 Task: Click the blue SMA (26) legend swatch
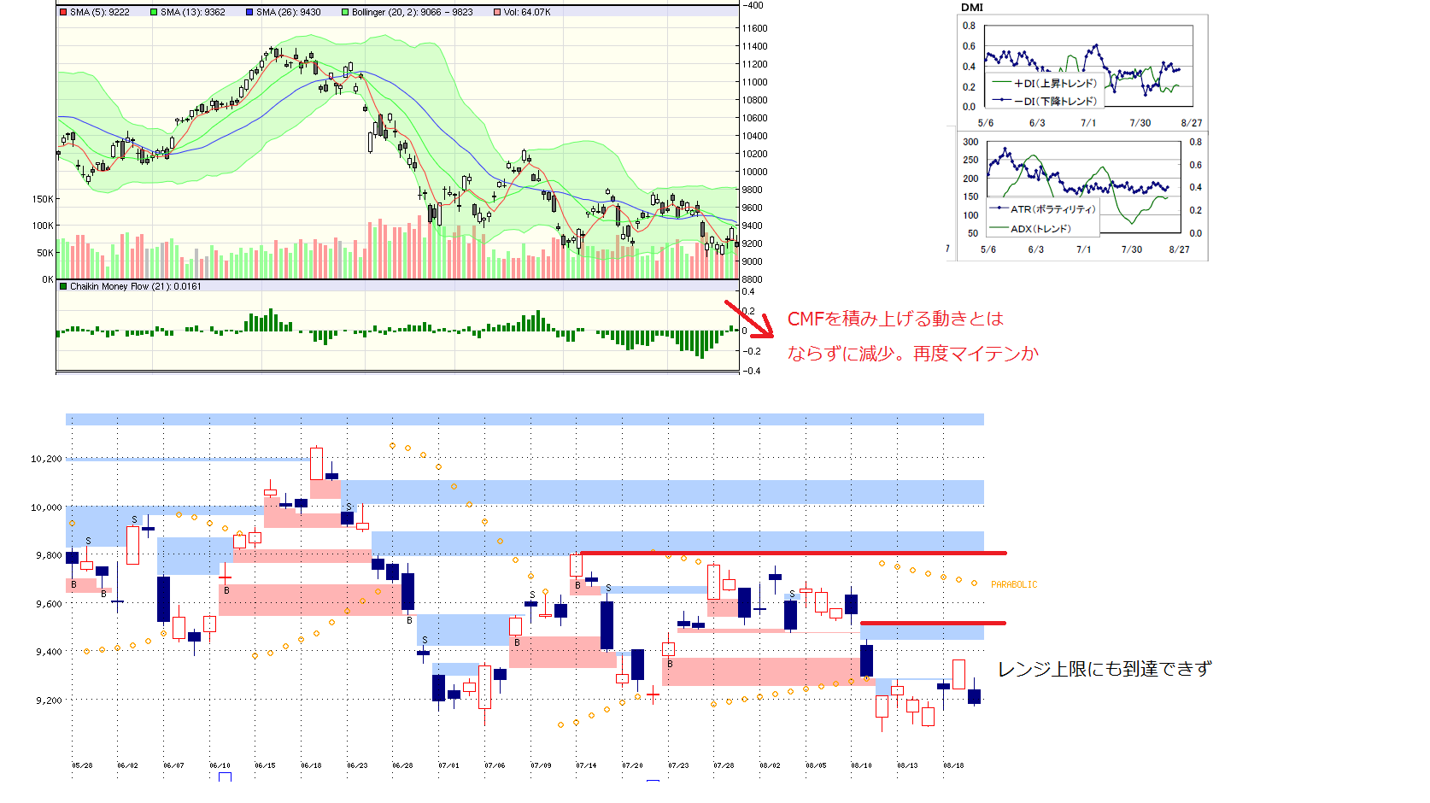click(x=249, y=13)
